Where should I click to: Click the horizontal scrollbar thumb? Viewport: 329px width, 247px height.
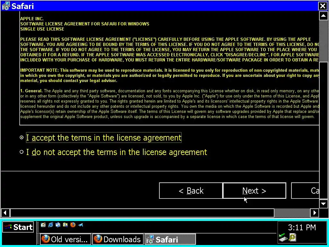(142, 213)
